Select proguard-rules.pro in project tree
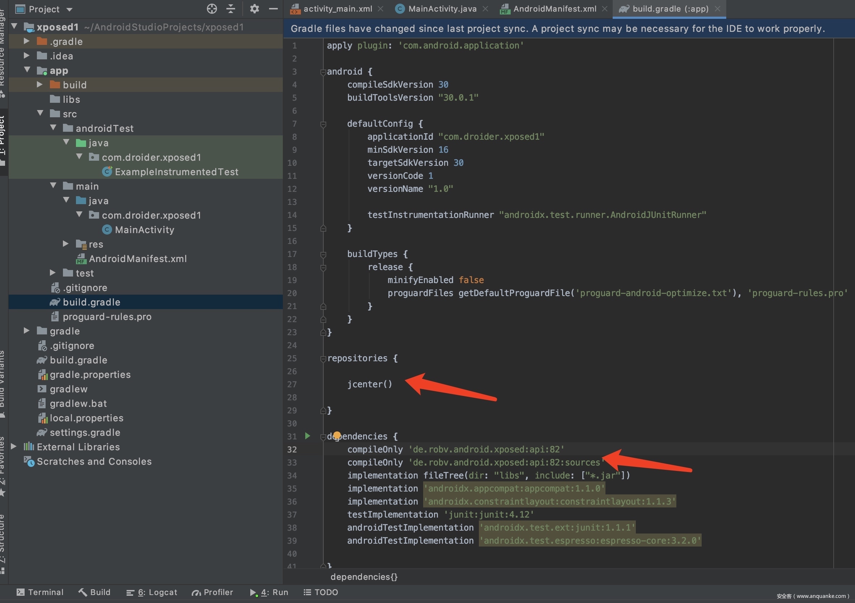The height and width of the screenshot is (603, 855). [107, 317]
